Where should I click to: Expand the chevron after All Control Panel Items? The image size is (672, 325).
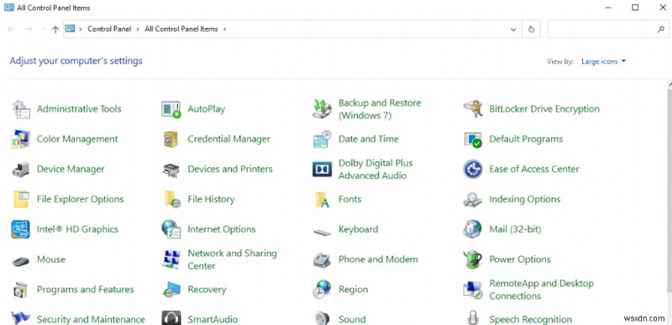tap(224, 29)
